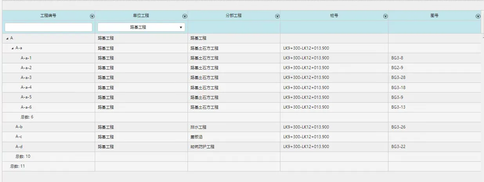Open filter icon on 单位工程 column
Viewport: 484px width, 182px height.
185,16
